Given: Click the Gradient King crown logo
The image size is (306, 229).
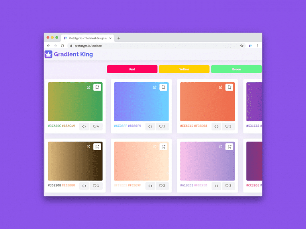Looking at the screenshot, I should click(49, 54).
